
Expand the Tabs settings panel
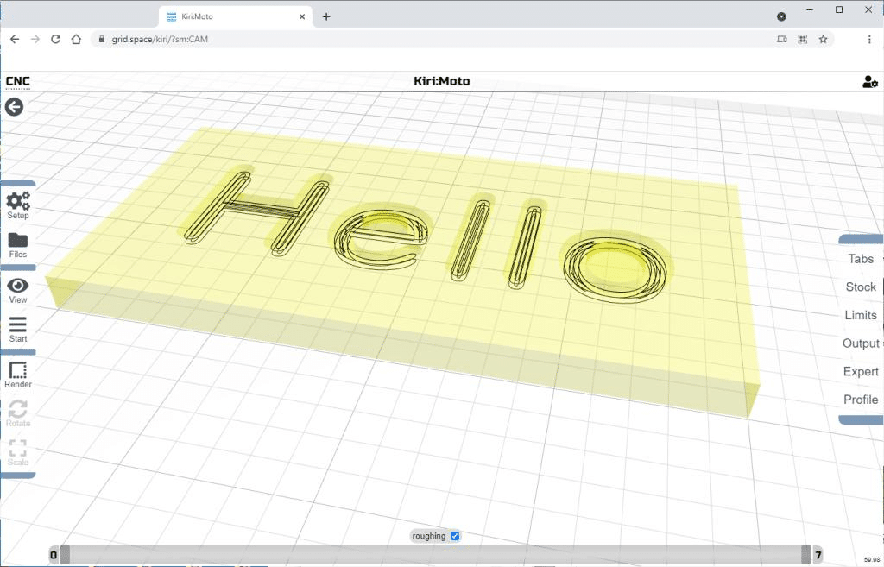click(x=861, y=259)
